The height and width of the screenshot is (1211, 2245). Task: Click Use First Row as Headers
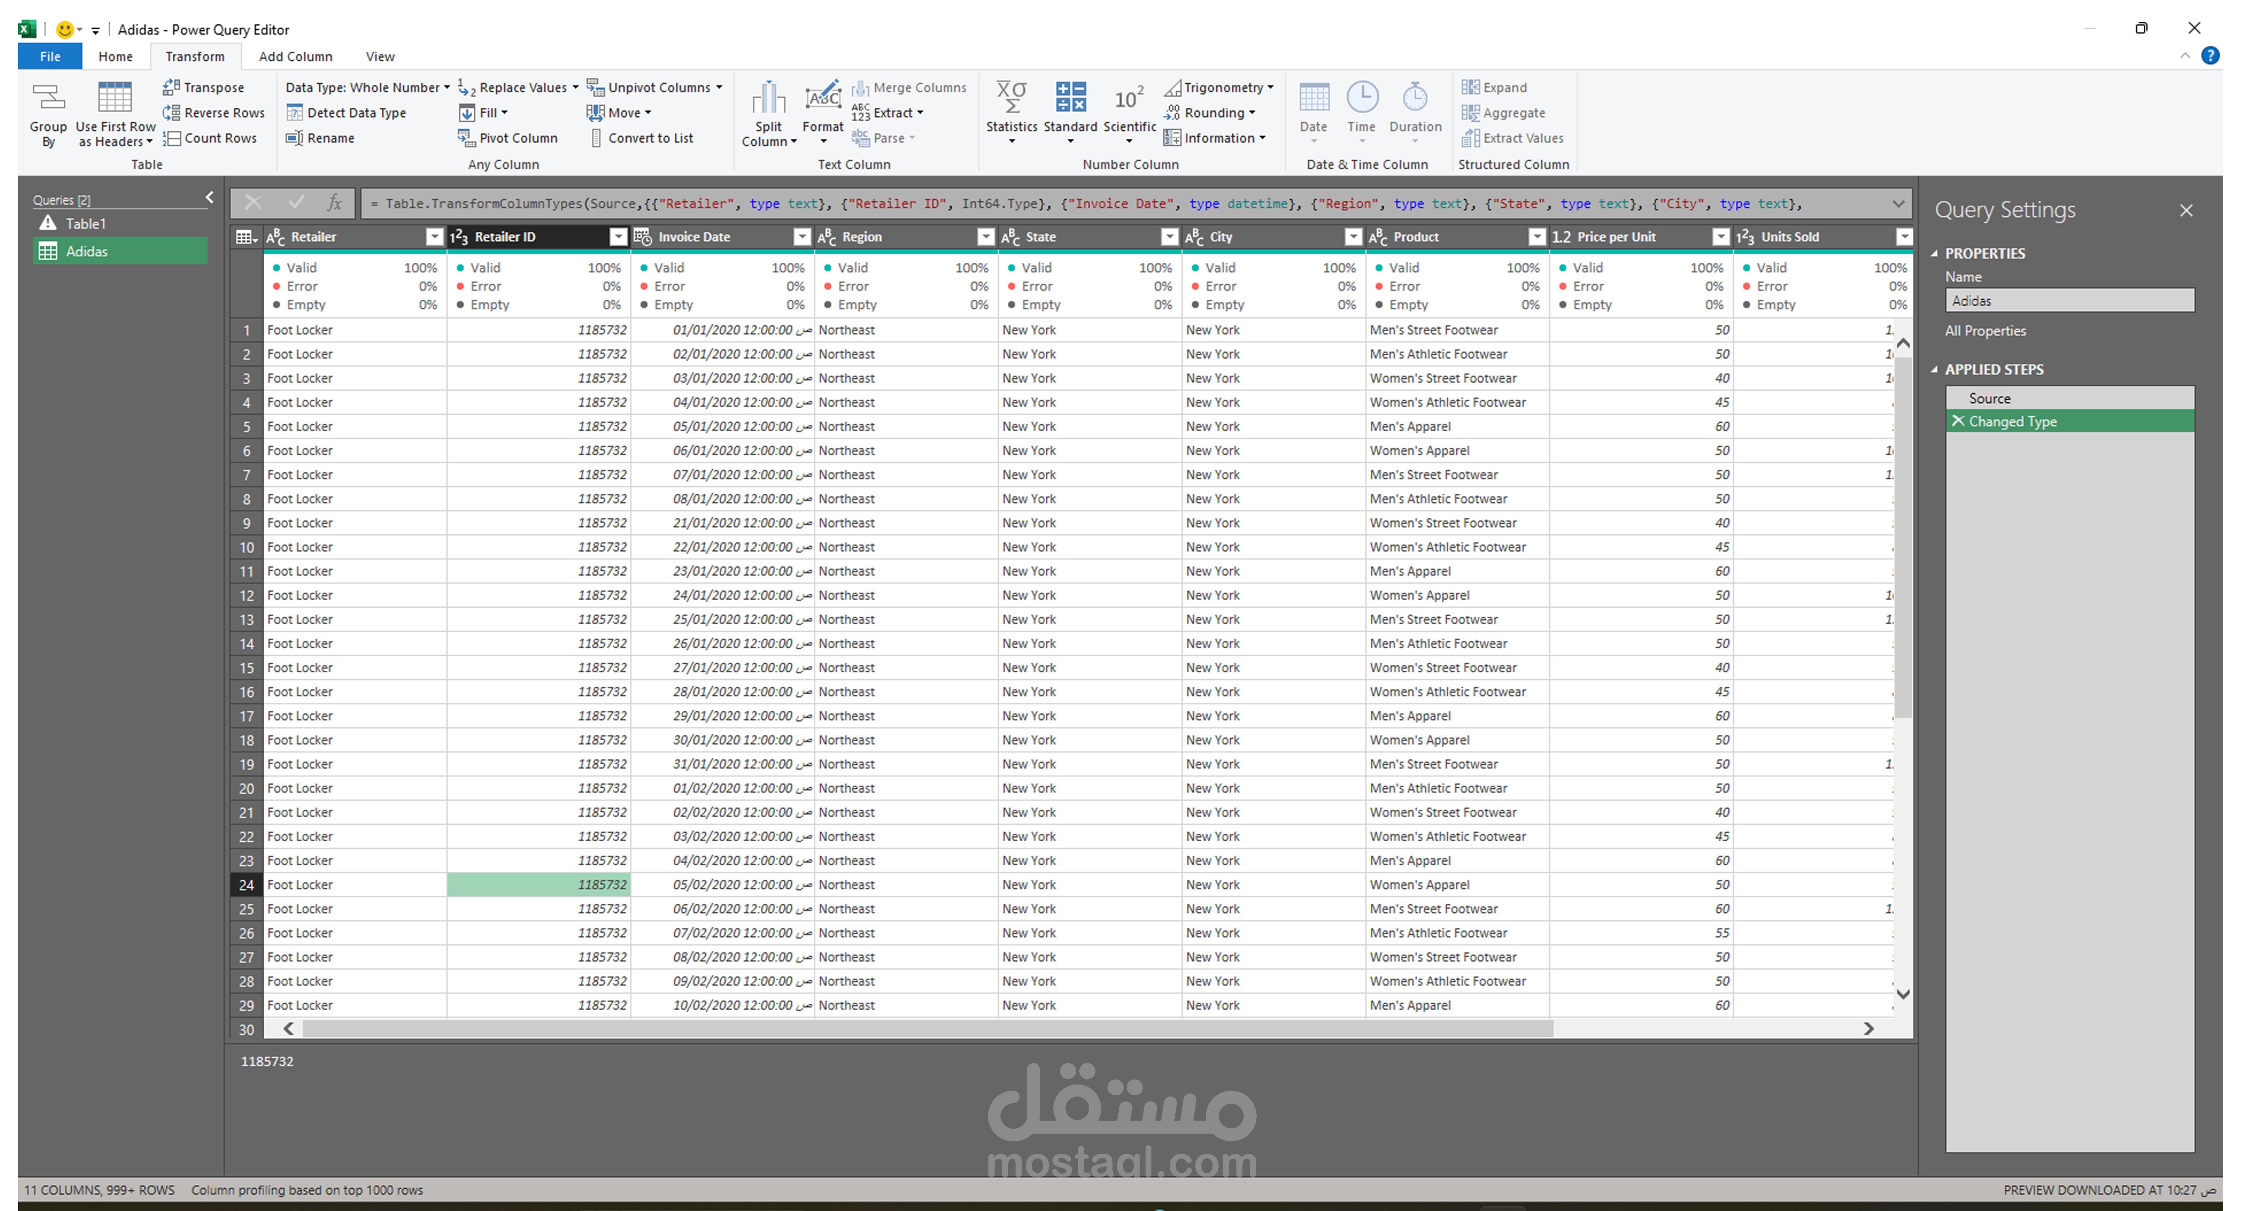click(x=115, y=114)
